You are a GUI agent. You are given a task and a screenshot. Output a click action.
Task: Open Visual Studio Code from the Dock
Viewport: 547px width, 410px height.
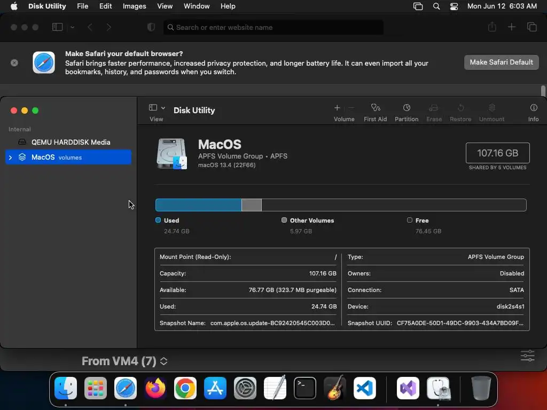coord(365,388)
